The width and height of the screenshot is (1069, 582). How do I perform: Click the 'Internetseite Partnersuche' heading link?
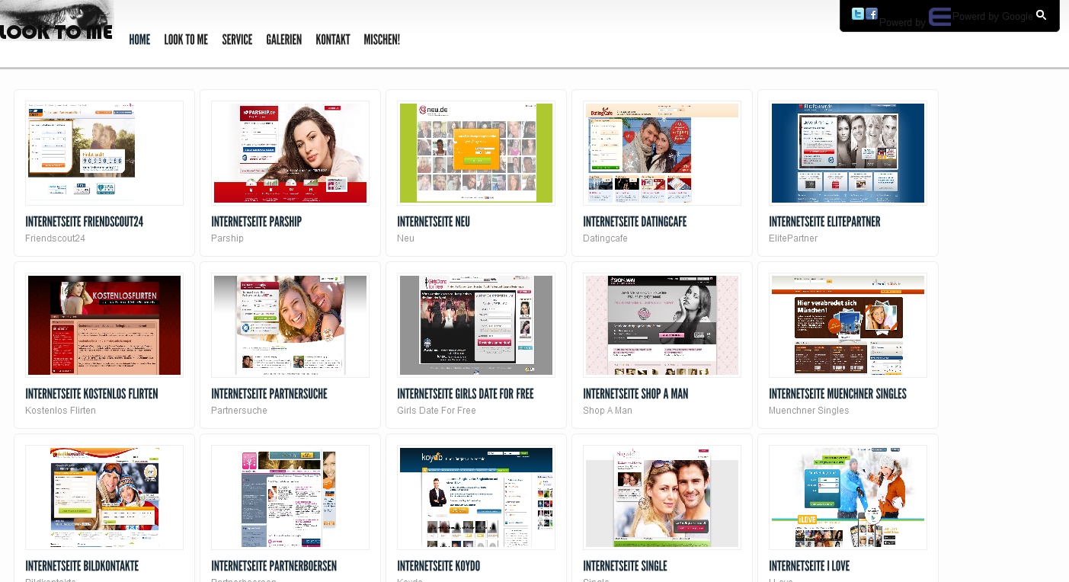pos(269,394)
